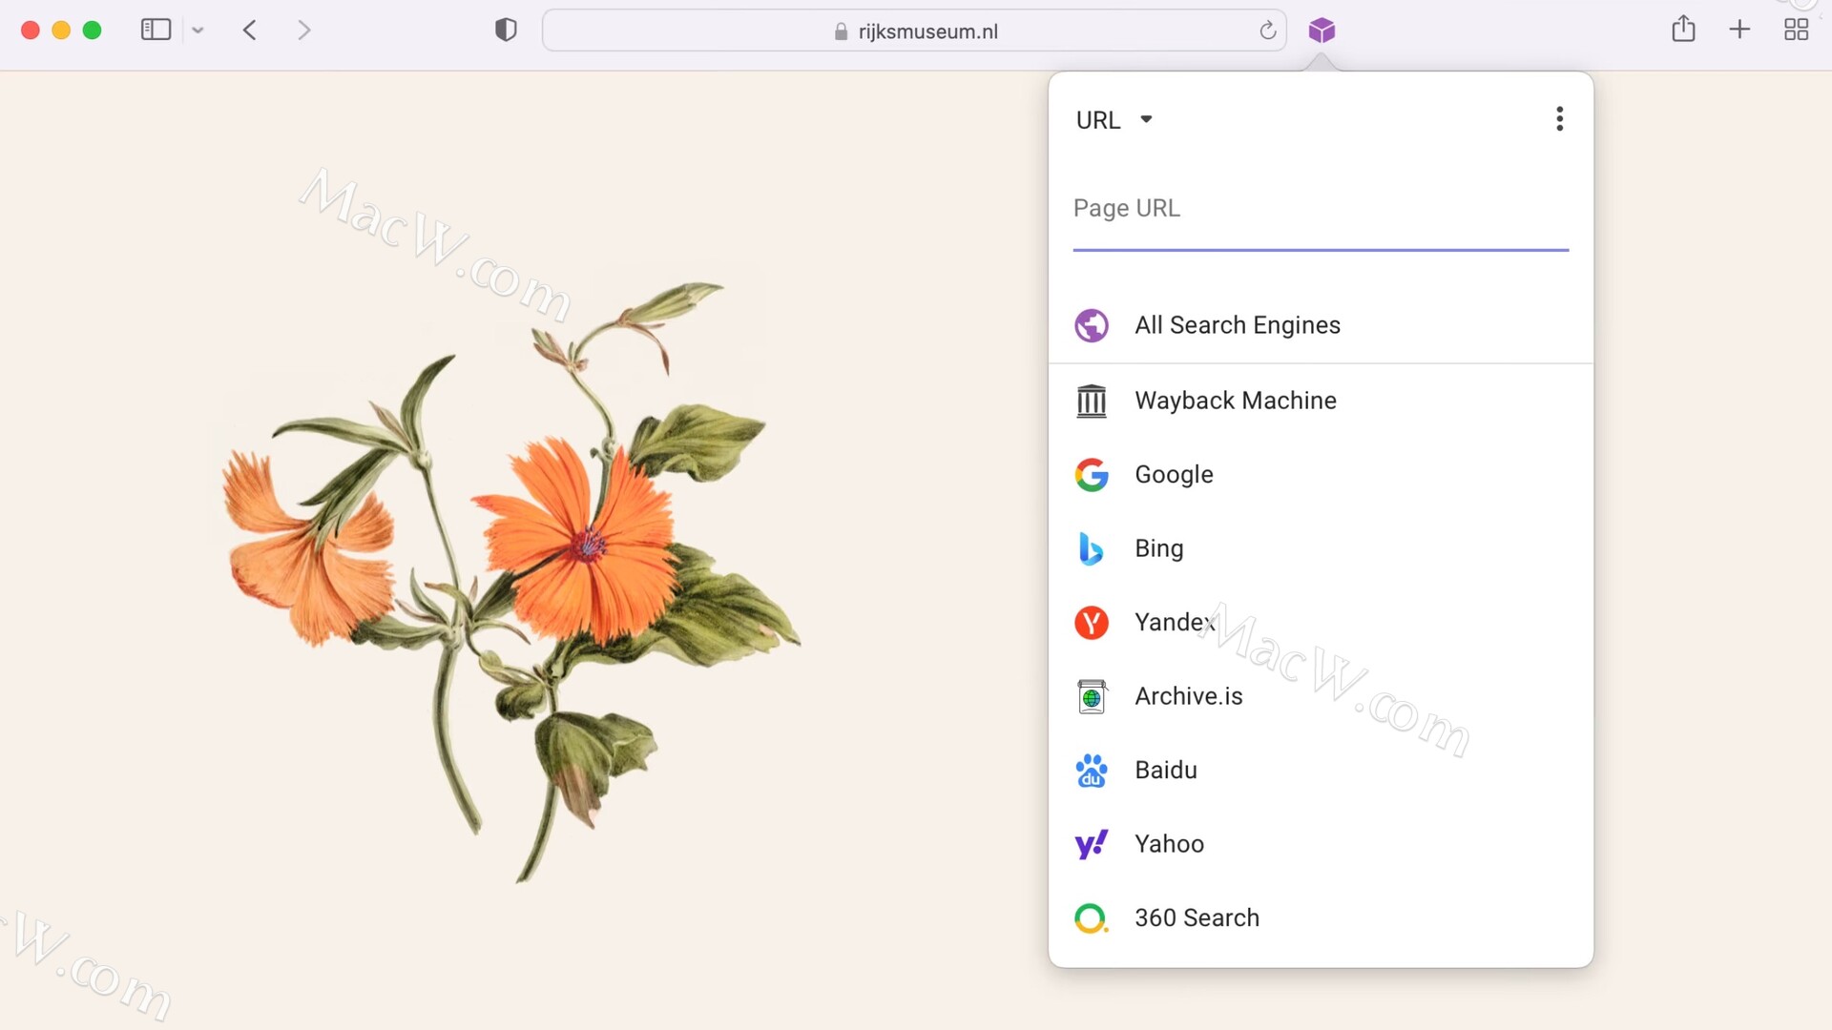Click the address bar lock icon
The image size is (1832, 1030).
841,31
